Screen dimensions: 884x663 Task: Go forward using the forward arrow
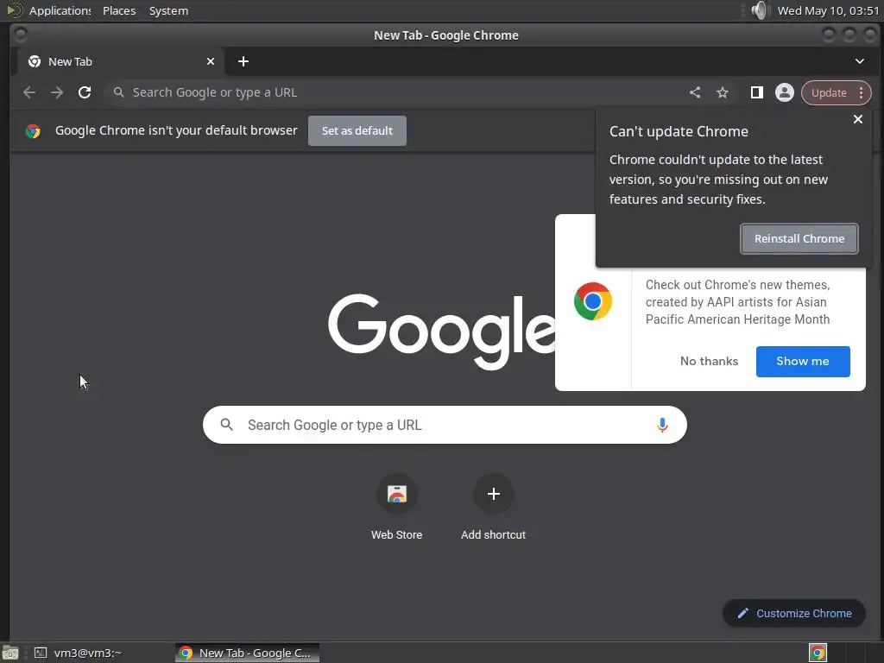pyautogui.click(x=57, y=92)
